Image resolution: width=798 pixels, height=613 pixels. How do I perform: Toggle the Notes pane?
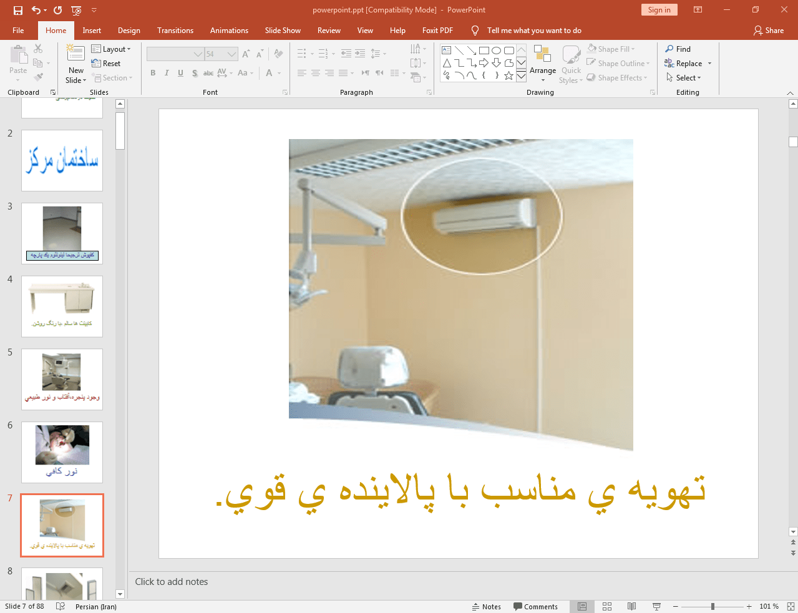coord(486,606)
